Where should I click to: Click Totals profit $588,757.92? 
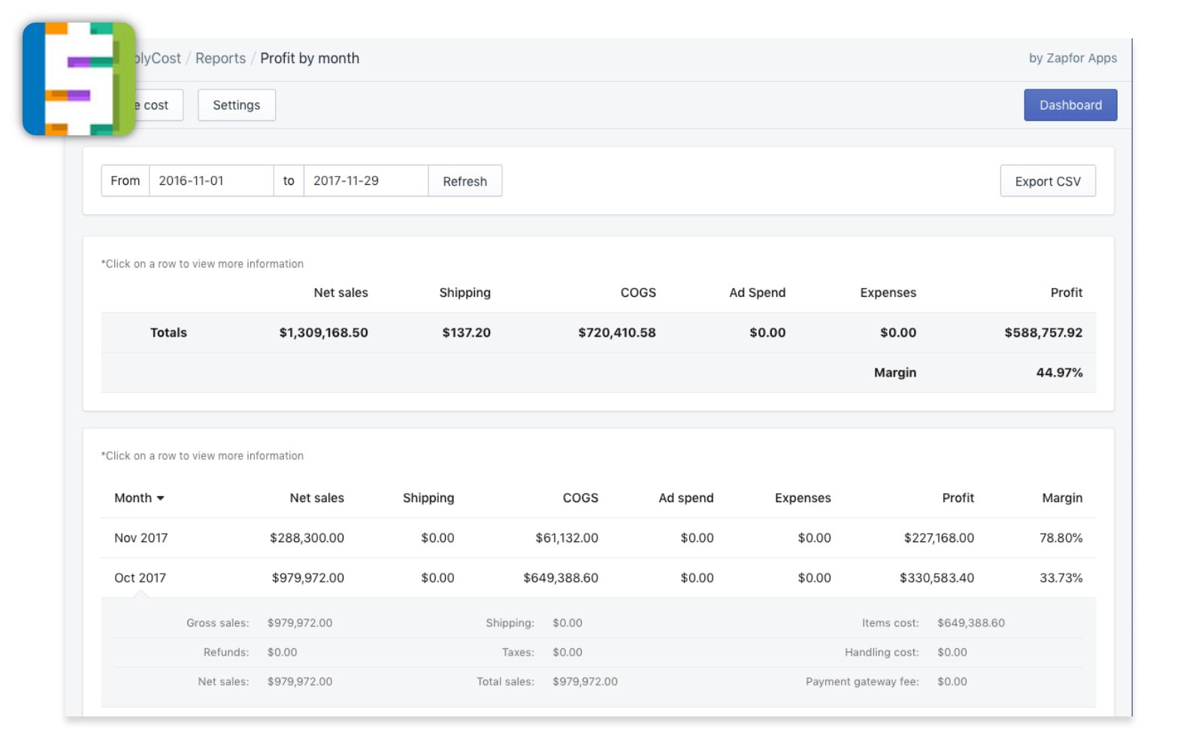1043,333
